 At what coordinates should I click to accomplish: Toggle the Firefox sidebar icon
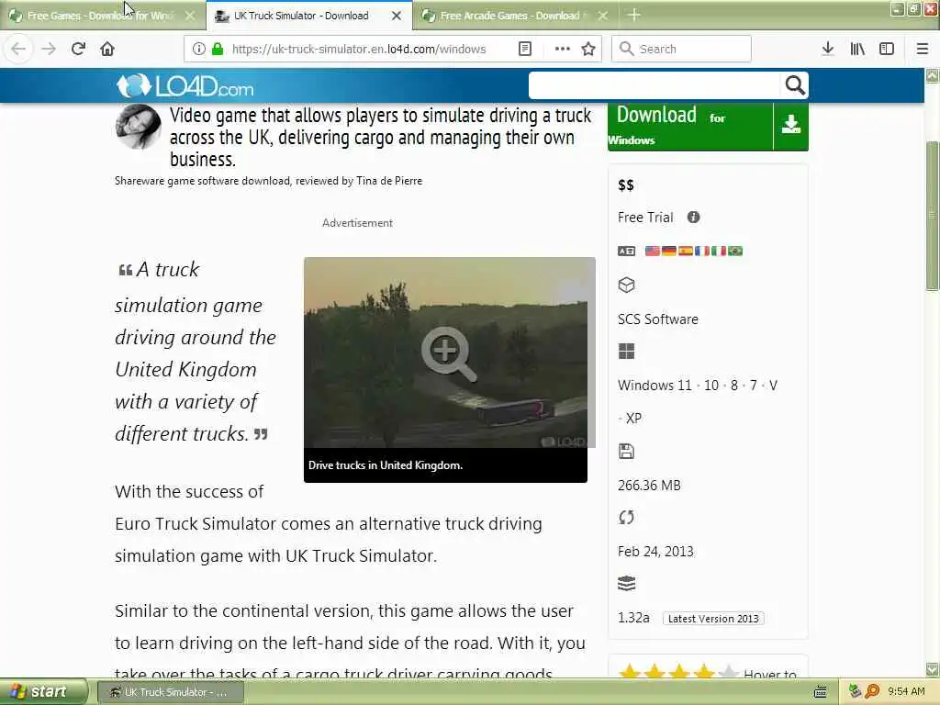tap(887, 49)
